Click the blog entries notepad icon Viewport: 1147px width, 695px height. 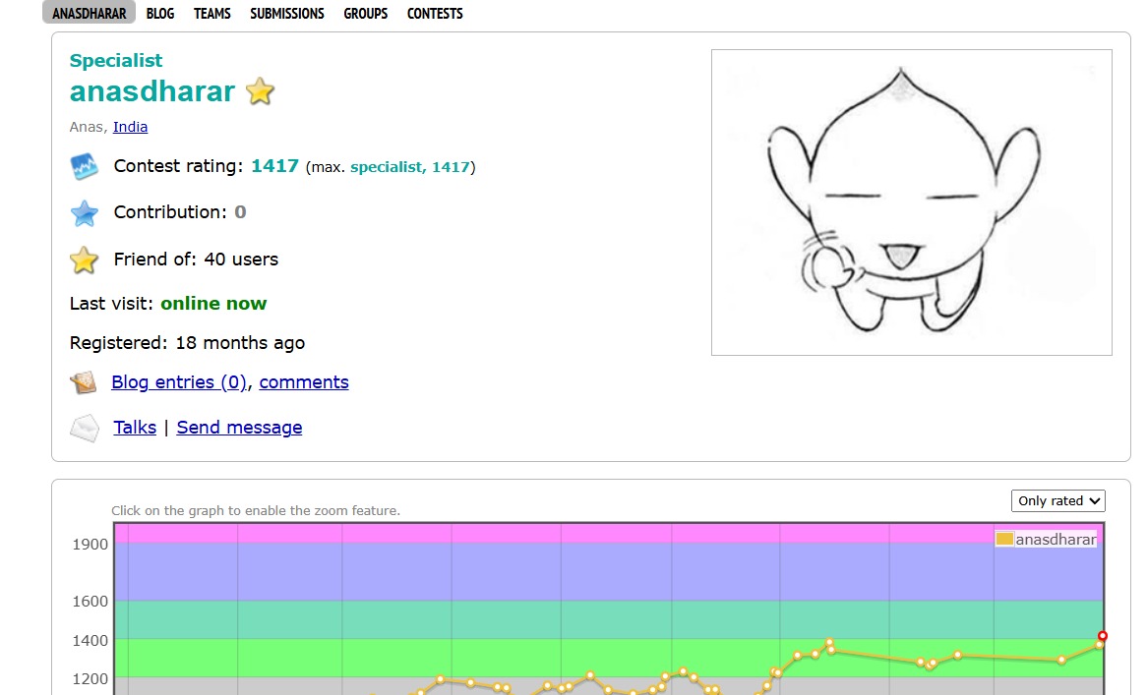click(84, 382)
